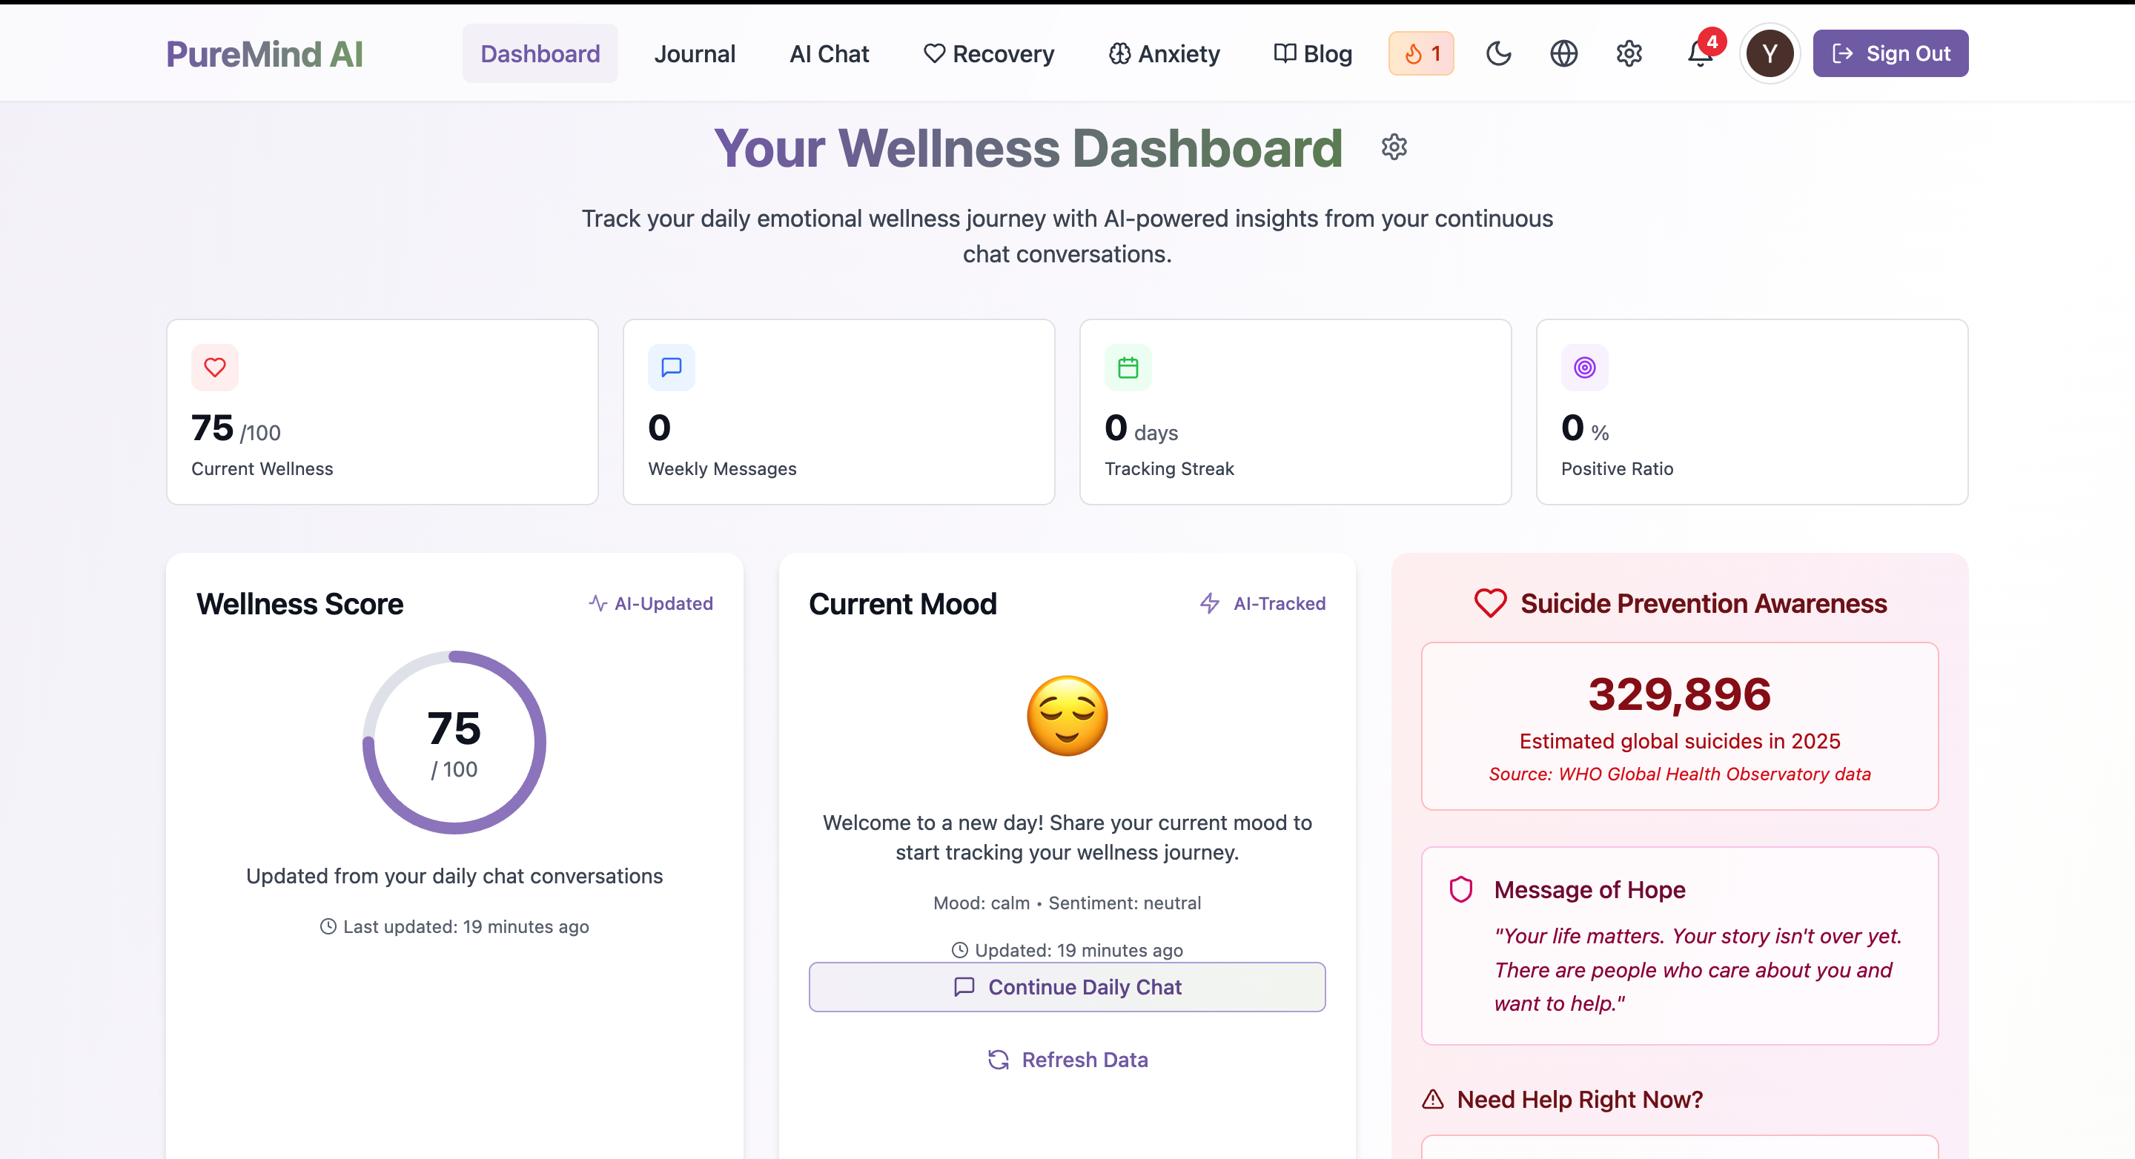Click the target icon on the Positive Ratio card
Viewport: 2135px width, 1159px height.
[x=1584, y=367]
